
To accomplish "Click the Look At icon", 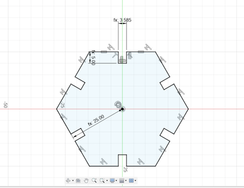I will coord(78,180).
